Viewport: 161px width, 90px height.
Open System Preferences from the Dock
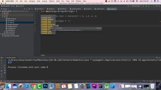pyautogui.click(x=82, y=86)
